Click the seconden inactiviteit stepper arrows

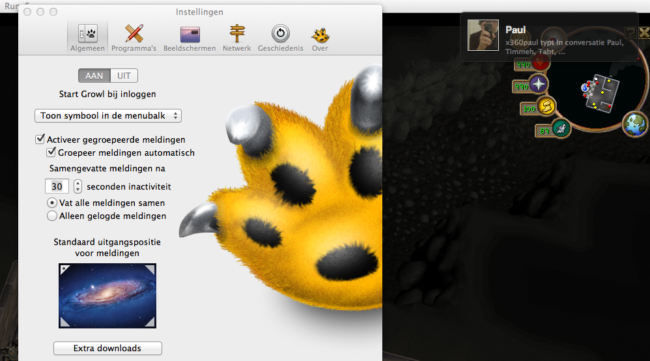point(78,186)
